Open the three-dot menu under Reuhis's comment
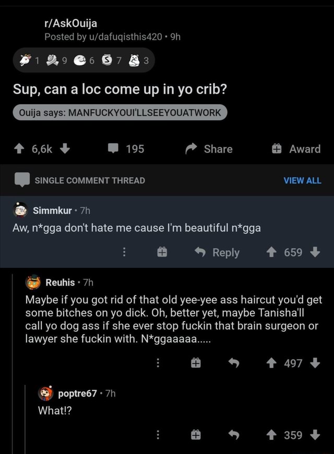 pyautogui.click(x=158, y=364)
